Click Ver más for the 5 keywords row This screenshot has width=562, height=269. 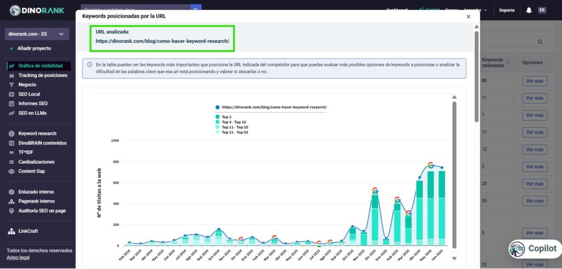pos(535,233)
